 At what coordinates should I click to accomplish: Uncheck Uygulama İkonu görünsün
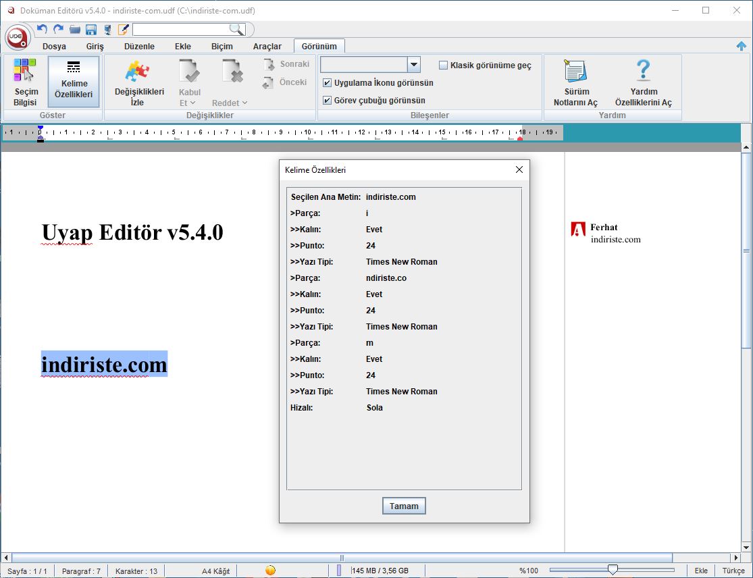click(327, 82)
